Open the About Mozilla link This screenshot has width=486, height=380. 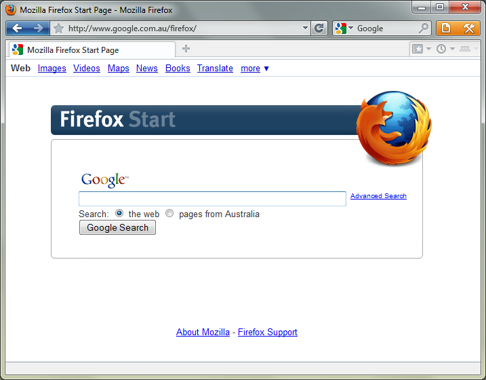203,332
